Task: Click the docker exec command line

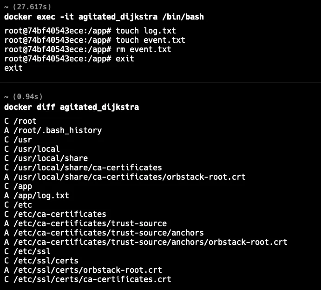Action: point(104,17)
